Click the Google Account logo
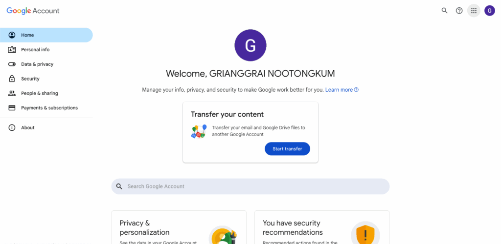 pyautogui.click(x=33, y=11)
